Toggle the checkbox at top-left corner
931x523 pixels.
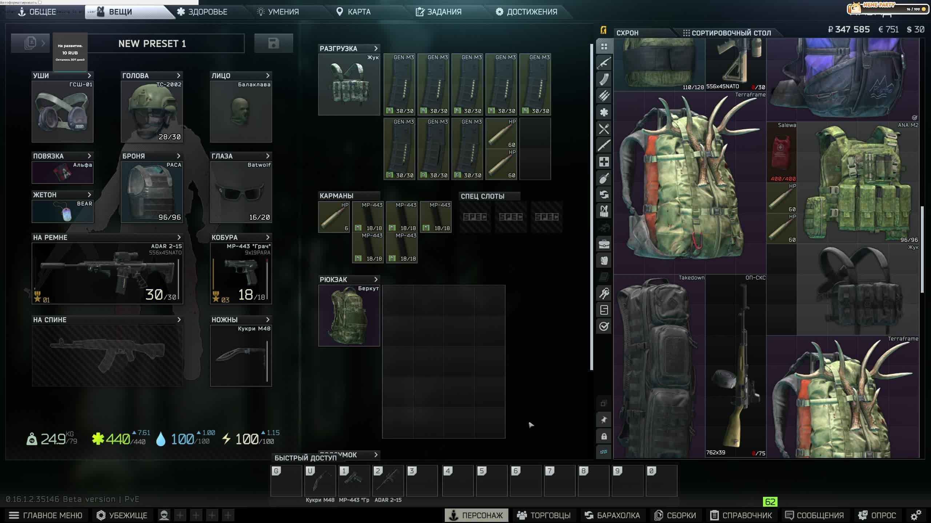click(40, 2)
